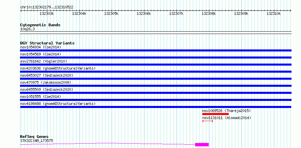Open variant nsv470975 (Jakobsson2008) label
This screenshot has height=148, width=301.
pos(46,82)
